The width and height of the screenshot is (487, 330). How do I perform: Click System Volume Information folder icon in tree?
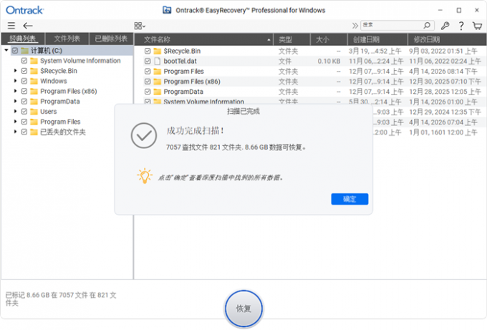(x=34, y=61)
